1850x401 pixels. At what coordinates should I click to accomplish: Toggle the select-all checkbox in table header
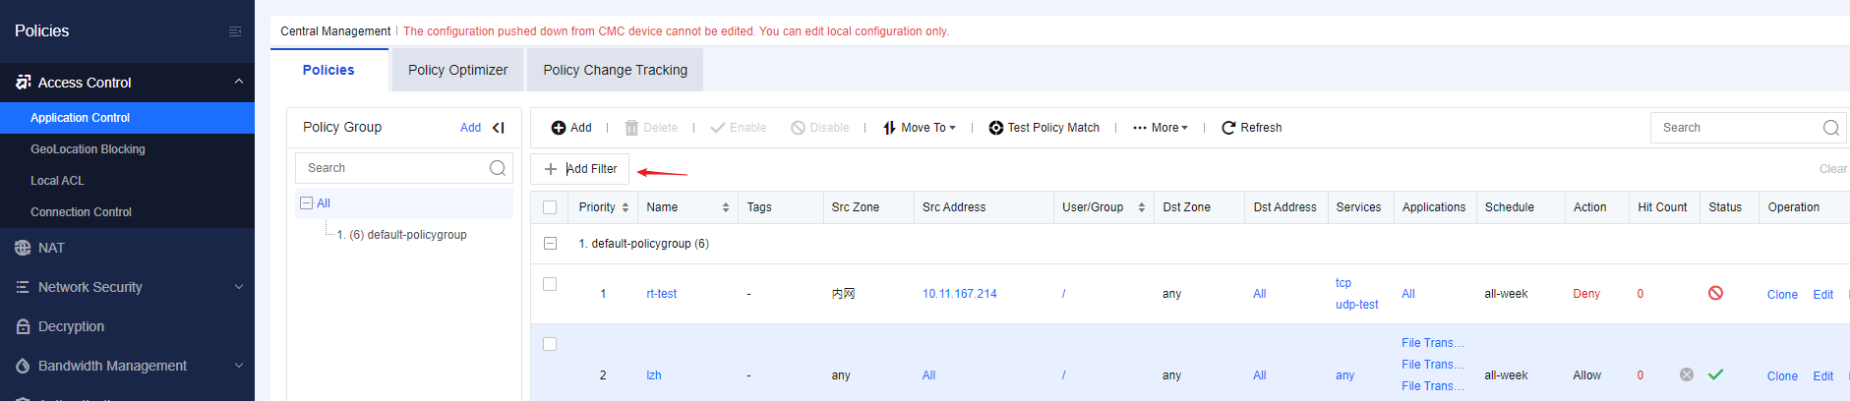(x=550, y=207)
